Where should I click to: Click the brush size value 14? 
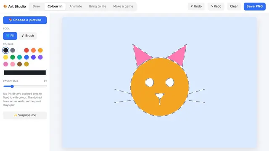(45, 81)
